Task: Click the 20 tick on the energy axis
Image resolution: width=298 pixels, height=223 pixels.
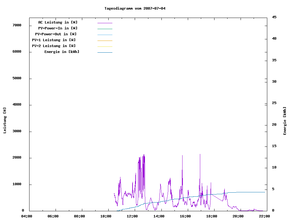Action: click(x=274, y=125)
